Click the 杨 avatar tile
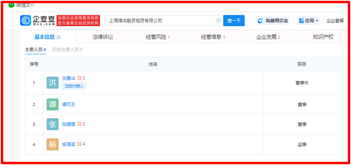Image resolution: width=351 pixels, height=165 pixels. tap(52, 144)
